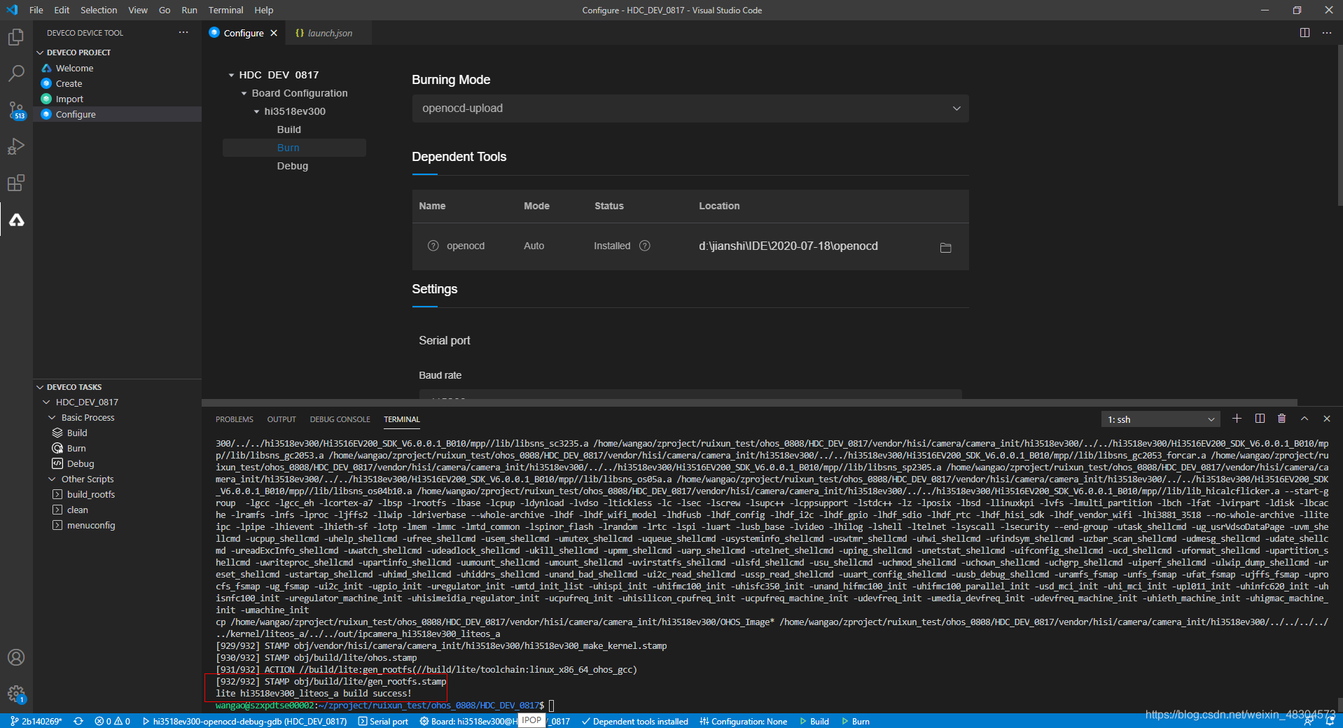The height and width of the screenshot is (728, 1343).
Task: Click Burn in the status bar
Action: 856,721
